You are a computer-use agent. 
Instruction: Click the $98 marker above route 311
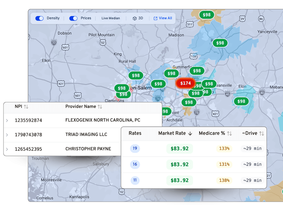point(207,15)
